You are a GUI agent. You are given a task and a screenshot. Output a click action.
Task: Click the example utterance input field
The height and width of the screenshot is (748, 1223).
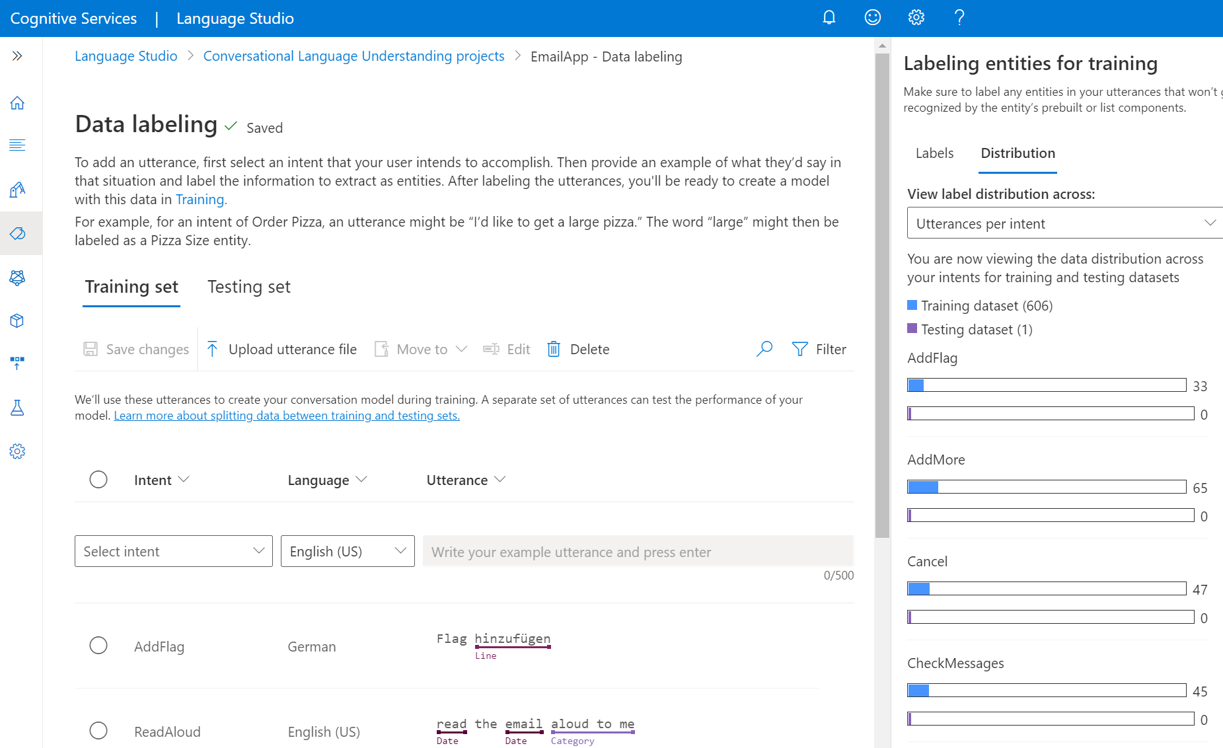tap(638, 551)
